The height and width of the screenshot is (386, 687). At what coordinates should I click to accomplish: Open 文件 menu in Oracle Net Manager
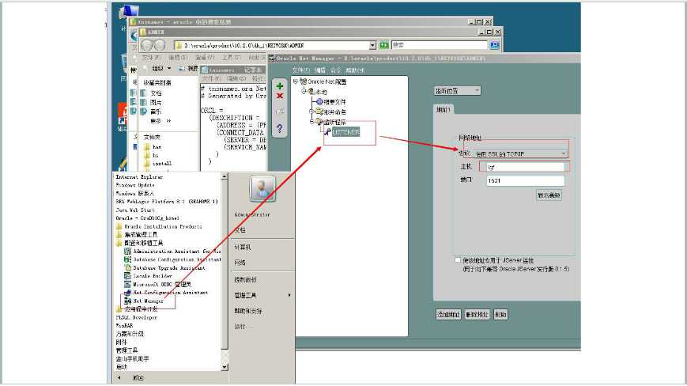click(x=300, y=70)
